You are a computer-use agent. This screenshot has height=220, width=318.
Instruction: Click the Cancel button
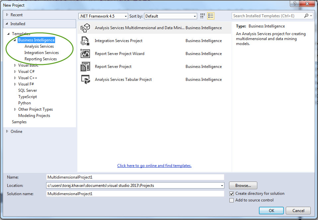click(298, 210)
